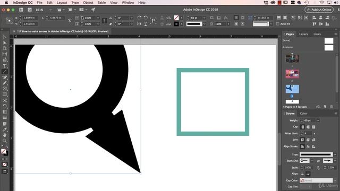The height and width of the screenshot is (191, 340).
Task: Open the stroke Type dropdown in Stroke panel
Action: click(x=335, y=154)
